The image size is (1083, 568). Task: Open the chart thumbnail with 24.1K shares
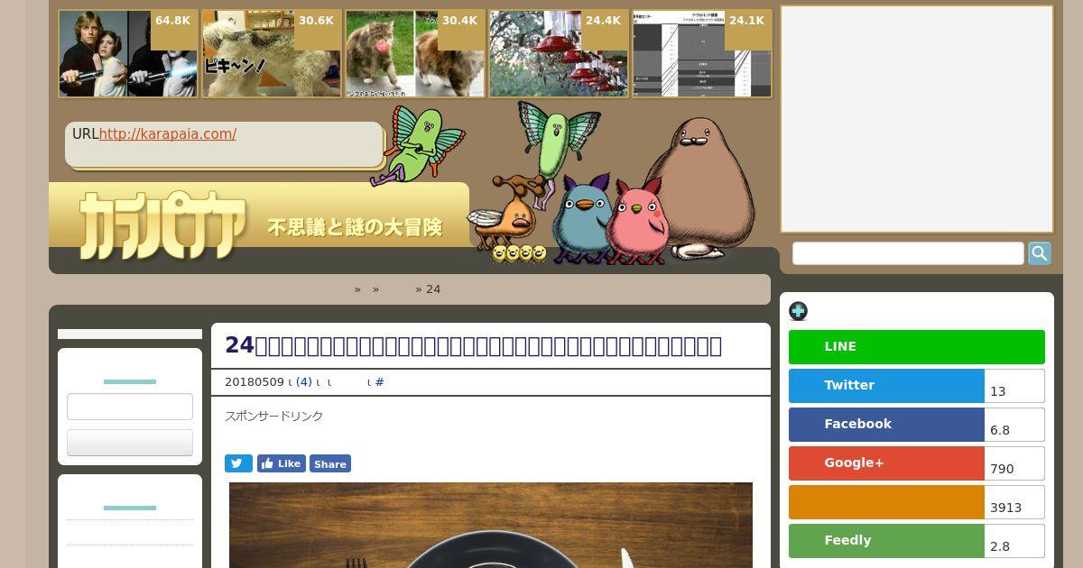pos(702,53)
